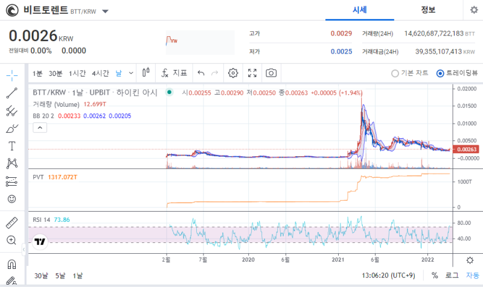Screen dimensions: 483x287
Task: Select the trend line drawing tool
Action: coord(12,93)
